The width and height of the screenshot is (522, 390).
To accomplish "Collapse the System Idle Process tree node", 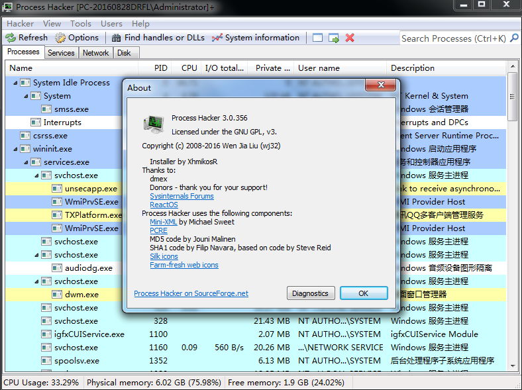I will (15, 83).
